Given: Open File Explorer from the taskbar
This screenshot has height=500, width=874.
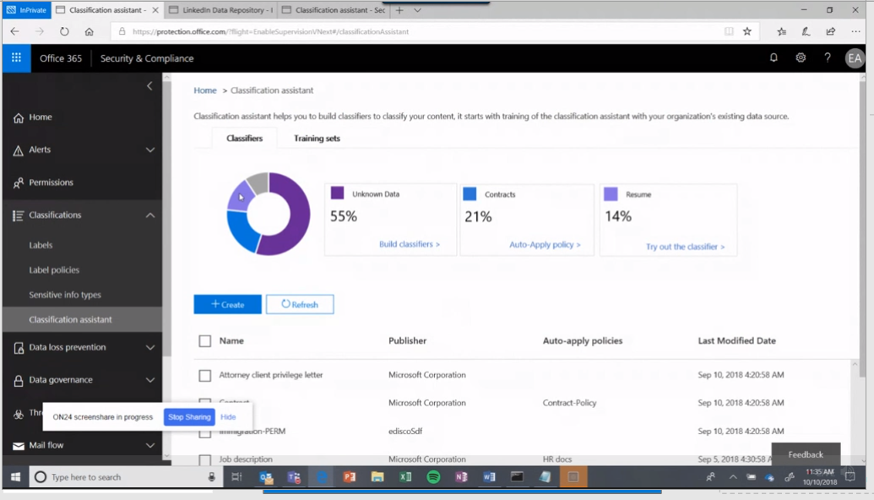Looking at the screenshot, I should click(x=377, y=477).
